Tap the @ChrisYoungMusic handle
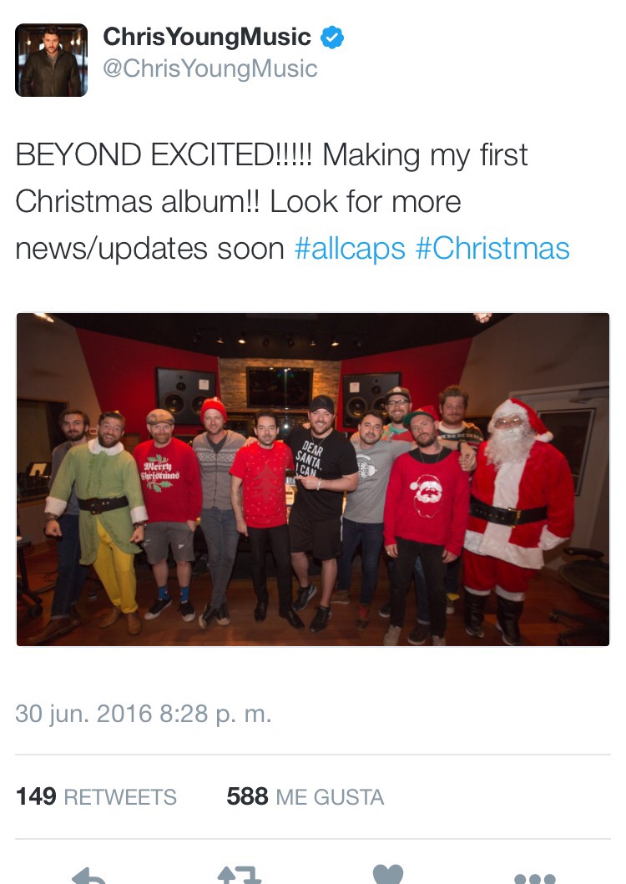This screenshot has width=626, height=884. (210, 68)
